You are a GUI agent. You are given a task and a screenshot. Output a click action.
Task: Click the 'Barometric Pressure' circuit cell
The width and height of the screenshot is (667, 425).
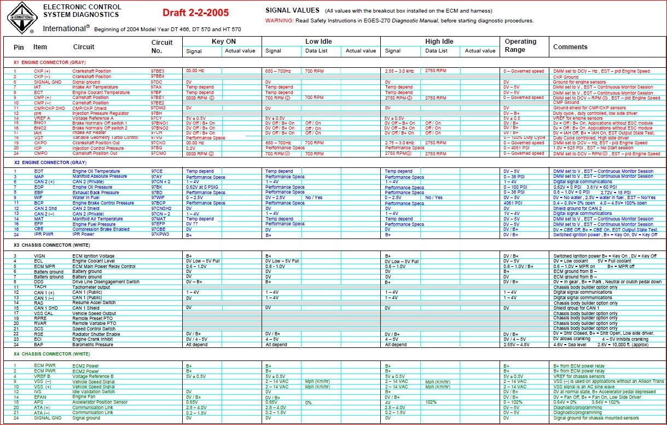click(x=93, y=345)
